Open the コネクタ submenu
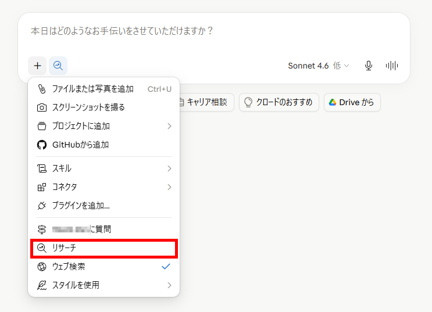This screenshot has width=432, height=312. (x=104, y=187)
